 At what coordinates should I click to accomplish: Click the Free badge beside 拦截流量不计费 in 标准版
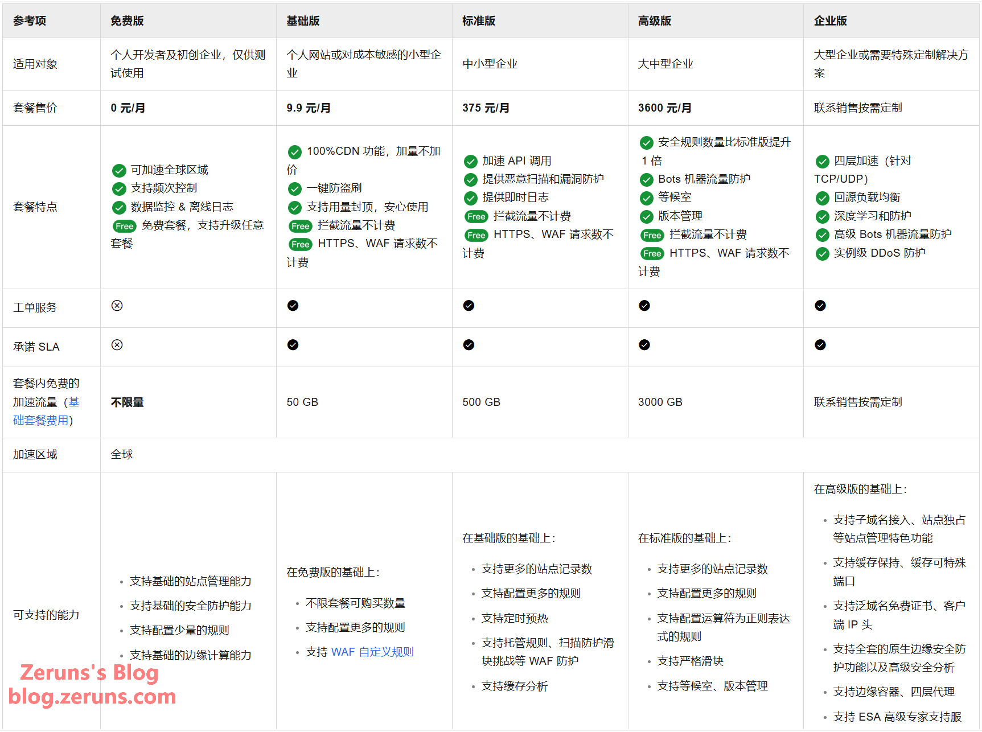point(476,216)
